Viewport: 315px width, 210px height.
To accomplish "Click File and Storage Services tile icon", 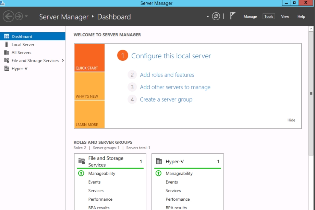I will 82,161.
